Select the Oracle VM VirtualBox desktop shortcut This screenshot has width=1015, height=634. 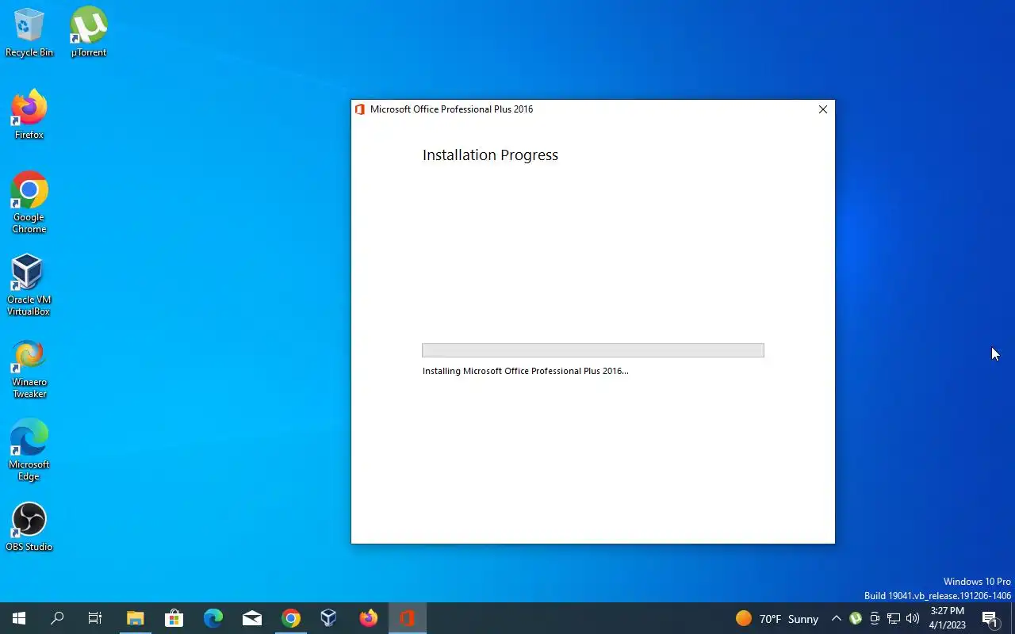click(29, 285)
